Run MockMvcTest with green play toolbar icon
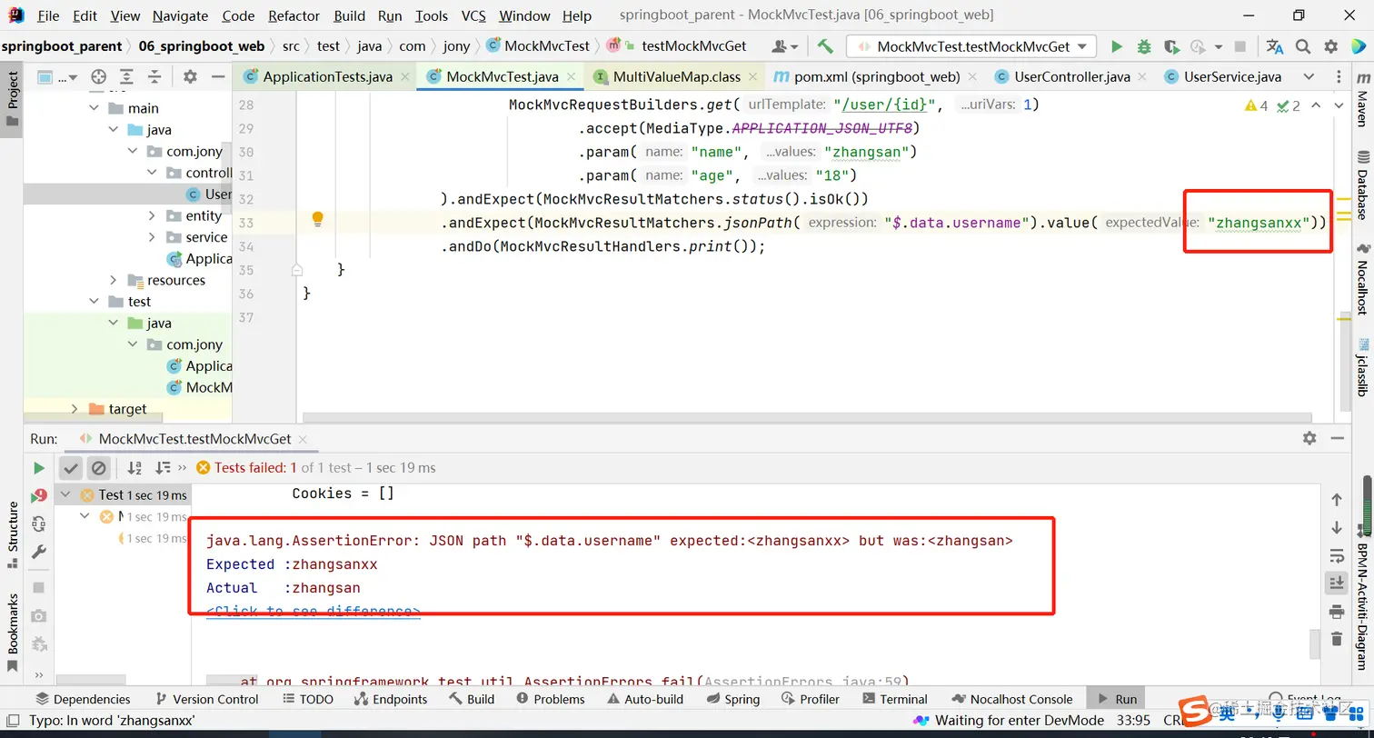Viewport: 1374px width, 738px height. pos(1117,46)
